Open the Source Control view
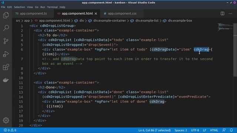Viewport: 237px width, 133px height. [6, 41]
